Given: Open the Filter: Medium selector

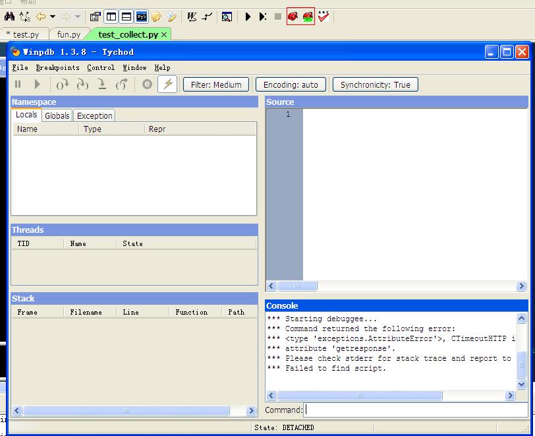Looking at the screenshot, I should pos(216,84).
